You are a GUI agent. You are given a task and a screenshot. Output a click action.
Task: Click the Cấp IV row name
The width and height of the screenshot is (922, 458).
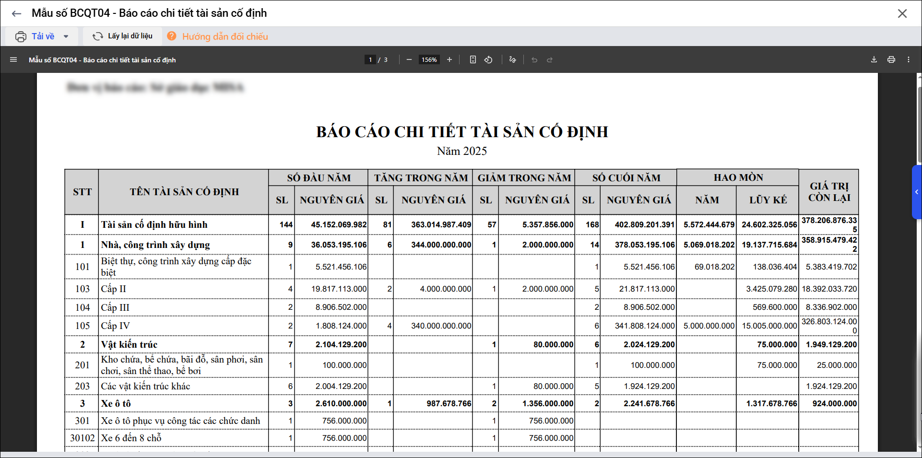point(116,326)
